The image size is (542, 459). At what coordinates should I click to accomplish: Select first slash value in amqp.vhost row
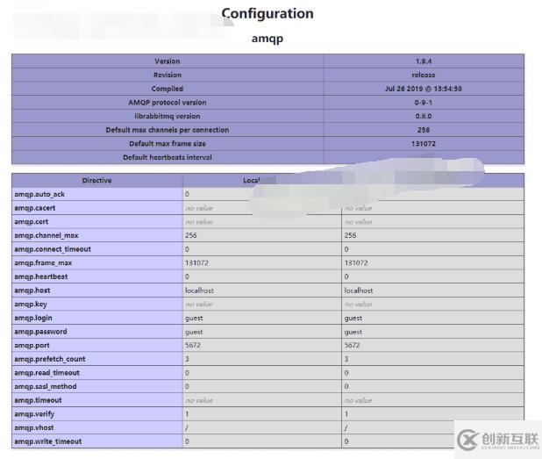pyautogui.click(x=187, y=428)
